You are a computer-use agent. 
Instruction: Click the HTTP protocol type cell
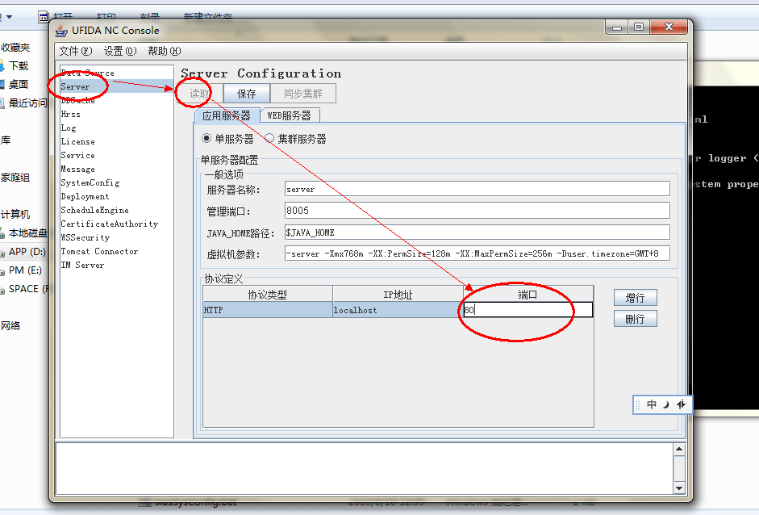(x=268, y=310)
